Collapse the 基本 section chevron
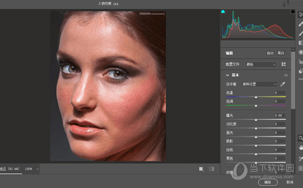This screenshot has width=303, height=188. pyautogui.click(x=227, y=75)
